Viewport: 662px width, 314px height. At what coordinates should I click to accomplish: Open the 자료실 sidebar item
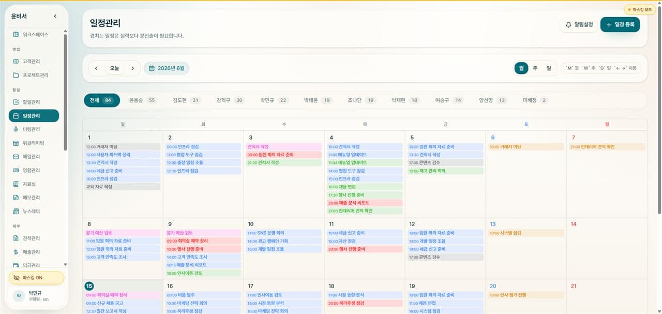(x=34, y=184)
